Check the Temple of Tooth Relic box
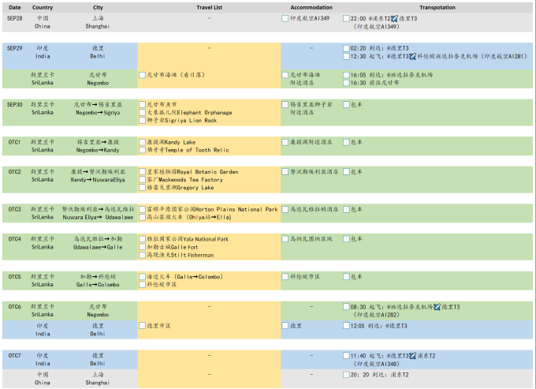The height and width of the screenshot is (389, 536). 142,150
